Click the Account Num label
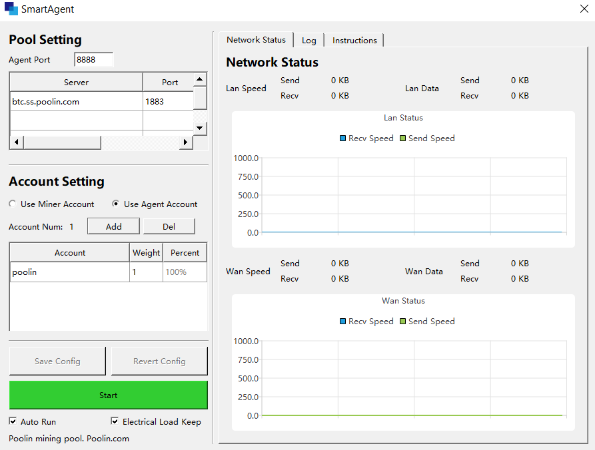This screenshot has width=595, height=450. [36, 227]
